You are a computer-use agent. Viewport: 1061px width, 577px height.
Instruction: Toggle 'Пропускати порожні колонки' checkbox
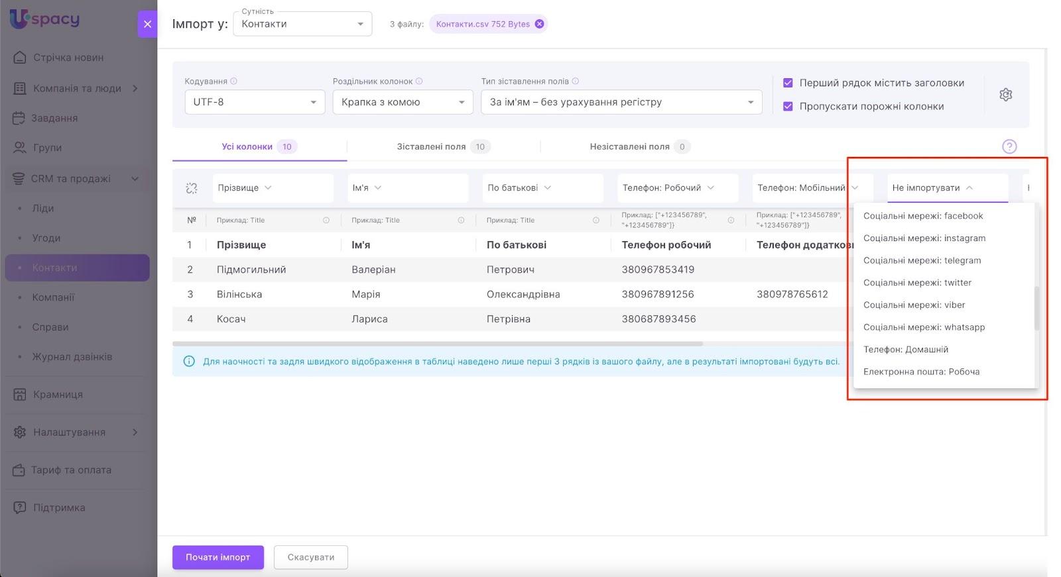pyautogui.click(x=788, y=106)
